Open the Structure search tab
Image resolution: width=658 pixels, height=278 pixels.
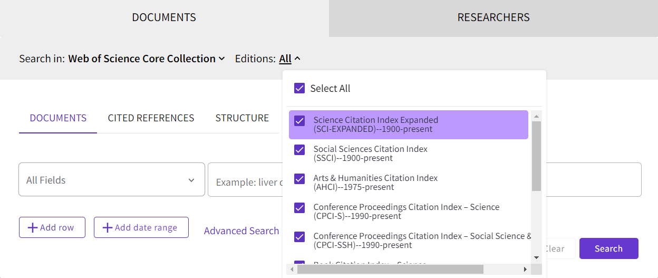[x=242, y=118]
